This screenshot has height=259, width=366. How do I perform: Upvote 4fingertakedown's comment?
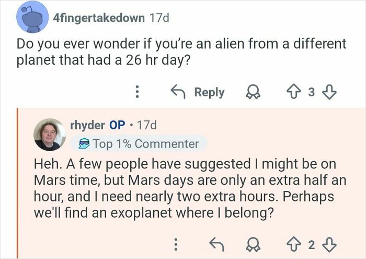[291, 92]
